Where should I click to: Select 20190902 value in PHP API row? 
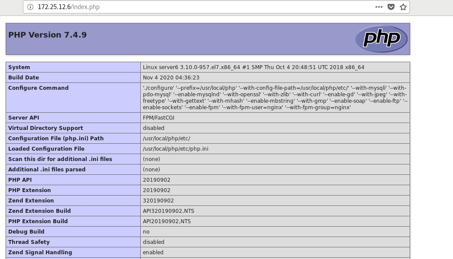(x=157, y=180)
